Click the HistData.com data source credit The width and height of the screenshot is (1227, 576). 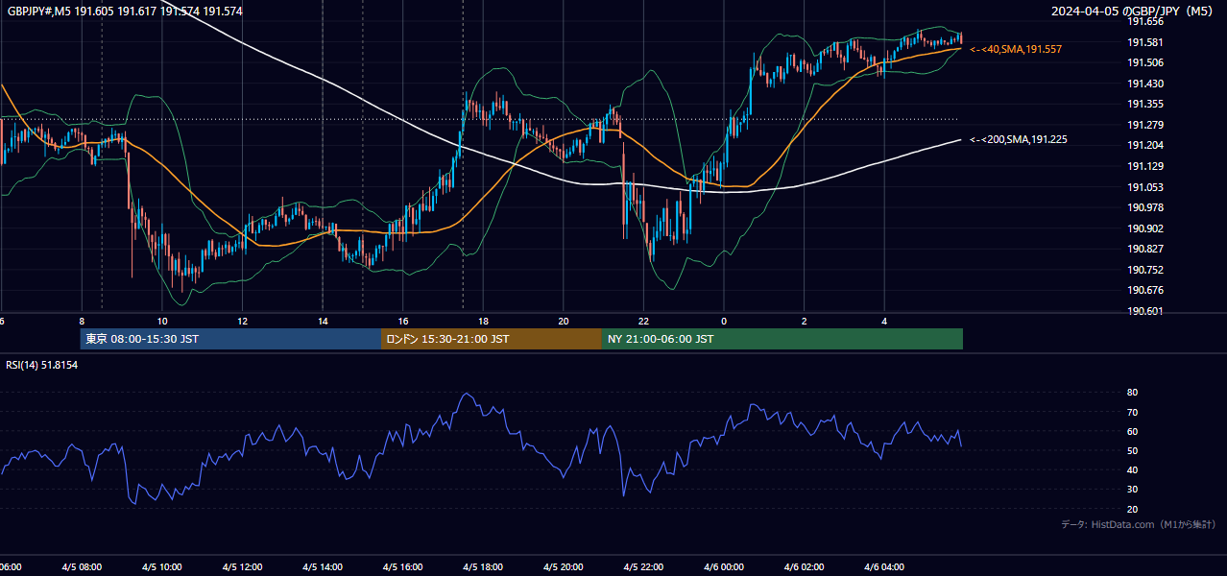coord(1138,524)
